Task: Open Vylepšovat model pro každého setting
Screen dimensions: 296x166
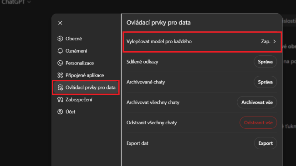Action: pyautogui.click(x=202, y=42)
